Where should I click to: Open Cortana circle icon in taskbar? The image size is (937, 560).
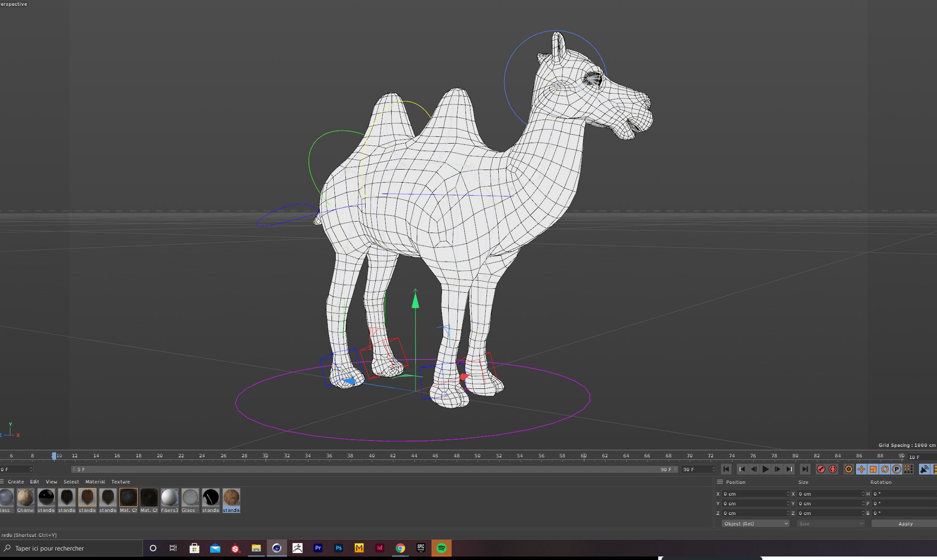point(153,548)
